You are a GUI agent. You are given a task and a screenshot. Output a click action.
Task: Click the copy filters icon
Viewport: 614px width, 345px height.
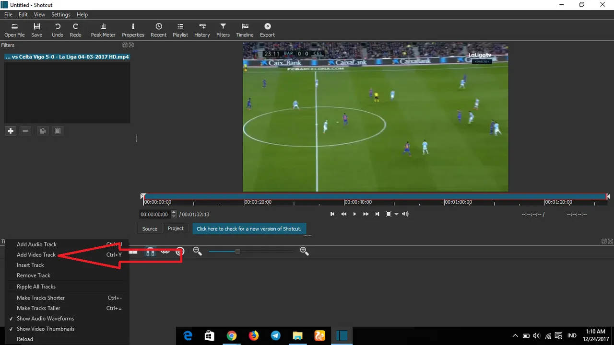tap(43, 131)
